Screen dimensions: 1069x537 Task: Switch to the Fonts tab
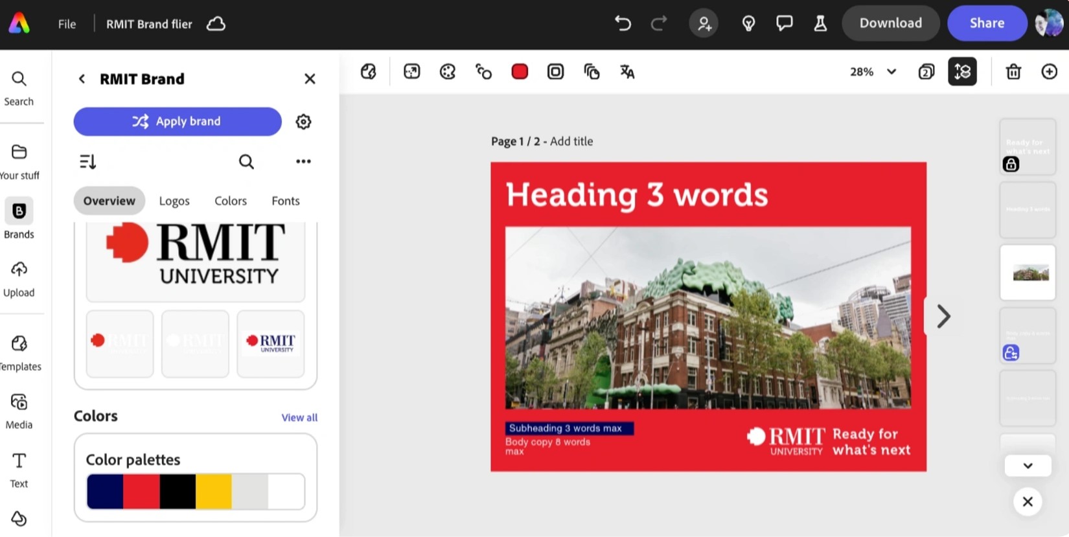[x=286, y=201]
